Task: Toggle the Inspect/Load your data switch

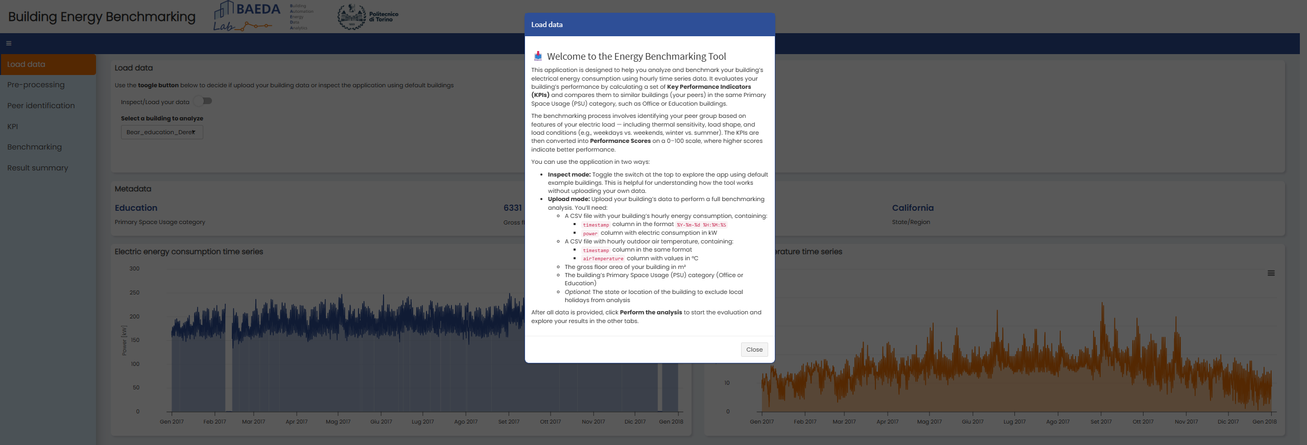Action: (203, 101)
